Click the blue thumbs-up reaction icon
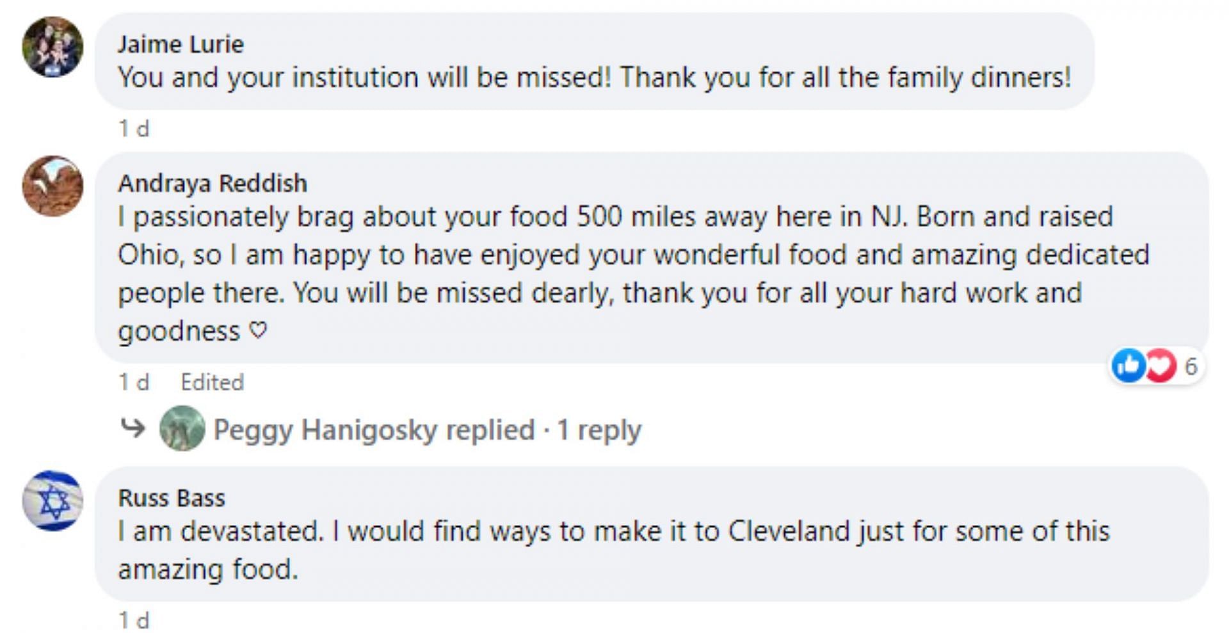The height and width of the screenshot is (633, 1229). [1128, 365]
